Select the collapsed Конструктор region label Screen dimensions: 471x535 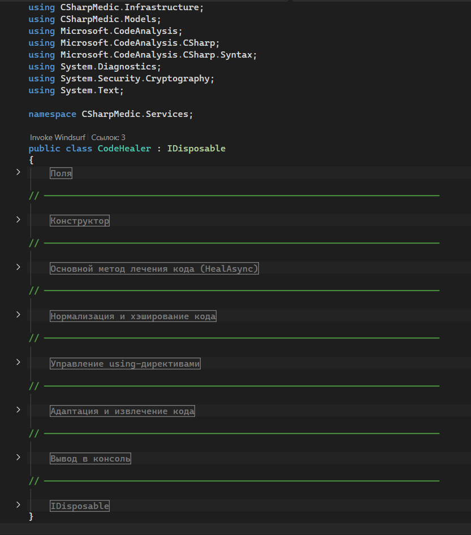click(x=80, y=221)
